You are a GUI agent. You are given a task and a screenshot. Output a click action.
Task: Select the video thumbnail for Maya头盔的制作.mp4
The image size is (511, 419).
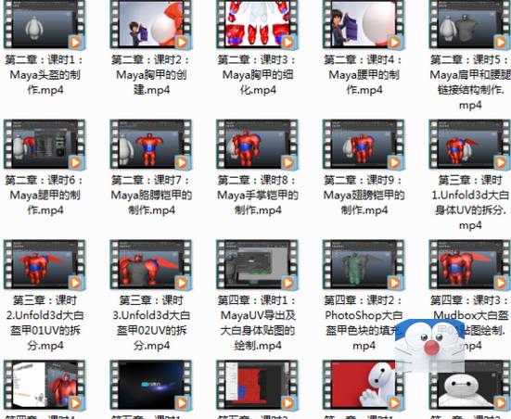coord(45,24)
